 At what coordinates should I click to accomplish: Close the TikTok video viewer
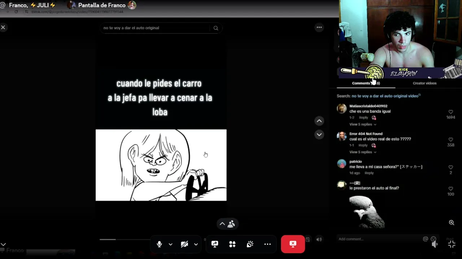3,27
